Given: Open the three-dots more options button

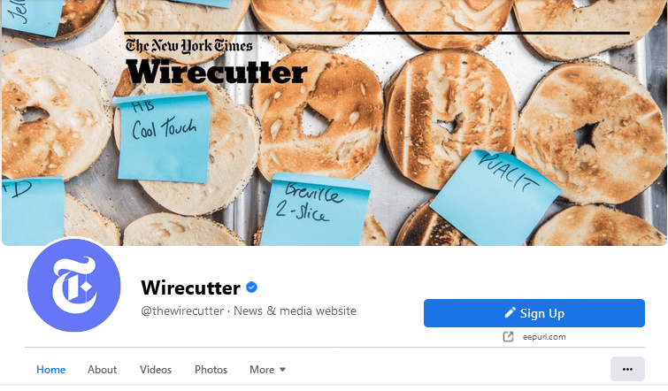Looking at the screenshot, I should pos(627,369).
